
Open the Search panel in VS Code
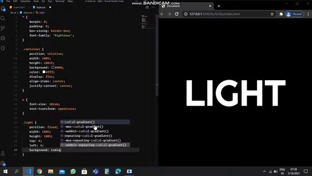(x=3, y=19)
